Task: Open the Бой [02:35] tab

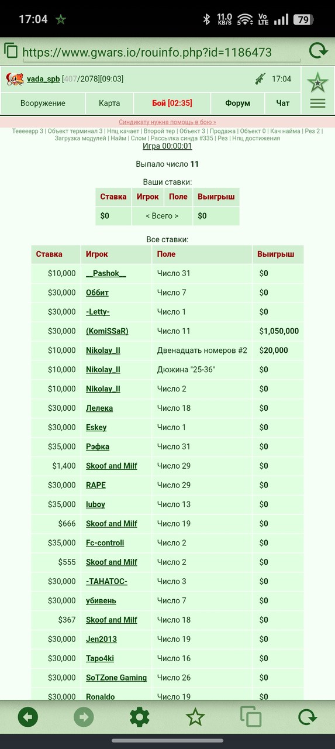Action: click(x=172, y=103)
